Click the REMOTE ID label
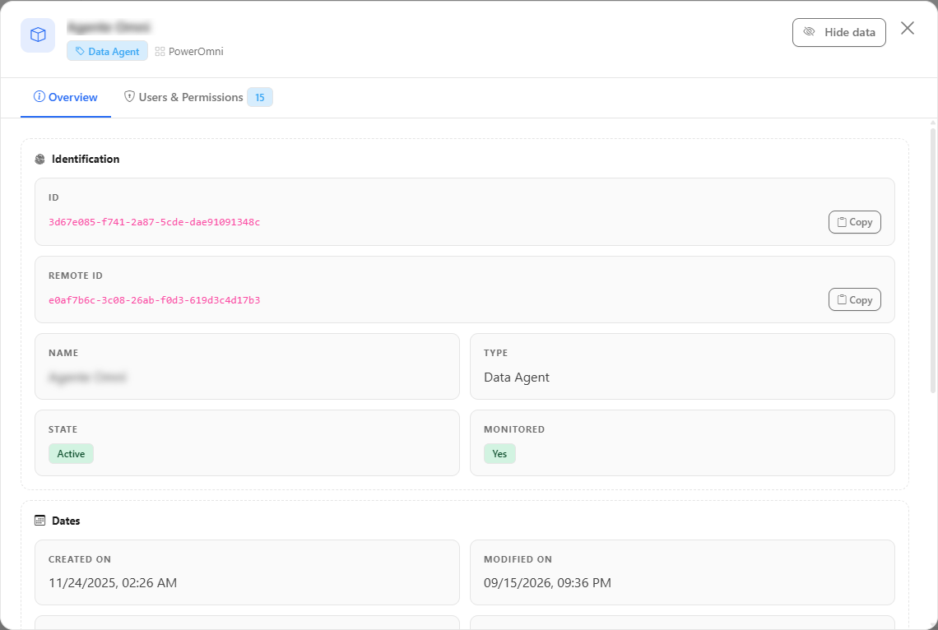This screenshot has width=938, height=630. pos(76,276)
